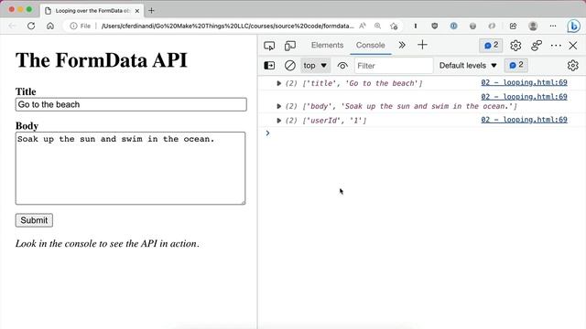Open the read aloud icon in address bar
586x329 pixels.
coord(363,26)
